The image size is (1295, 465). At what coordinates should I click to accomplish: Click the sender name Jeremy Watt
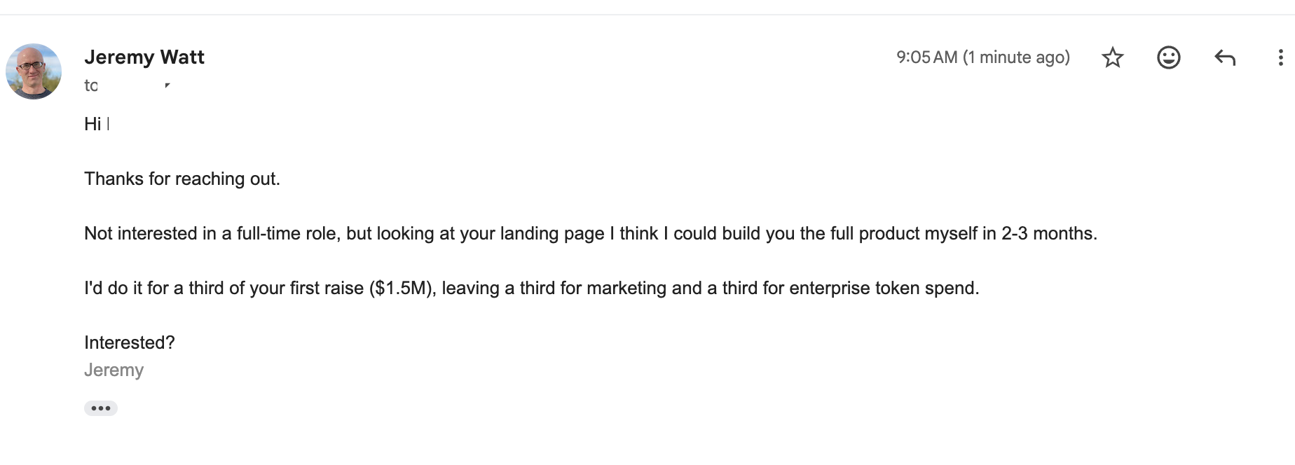[145, 57]
